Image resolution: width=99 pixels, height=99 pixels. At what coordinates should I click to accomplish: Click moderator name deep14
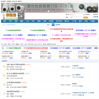[x=12, y=78]
